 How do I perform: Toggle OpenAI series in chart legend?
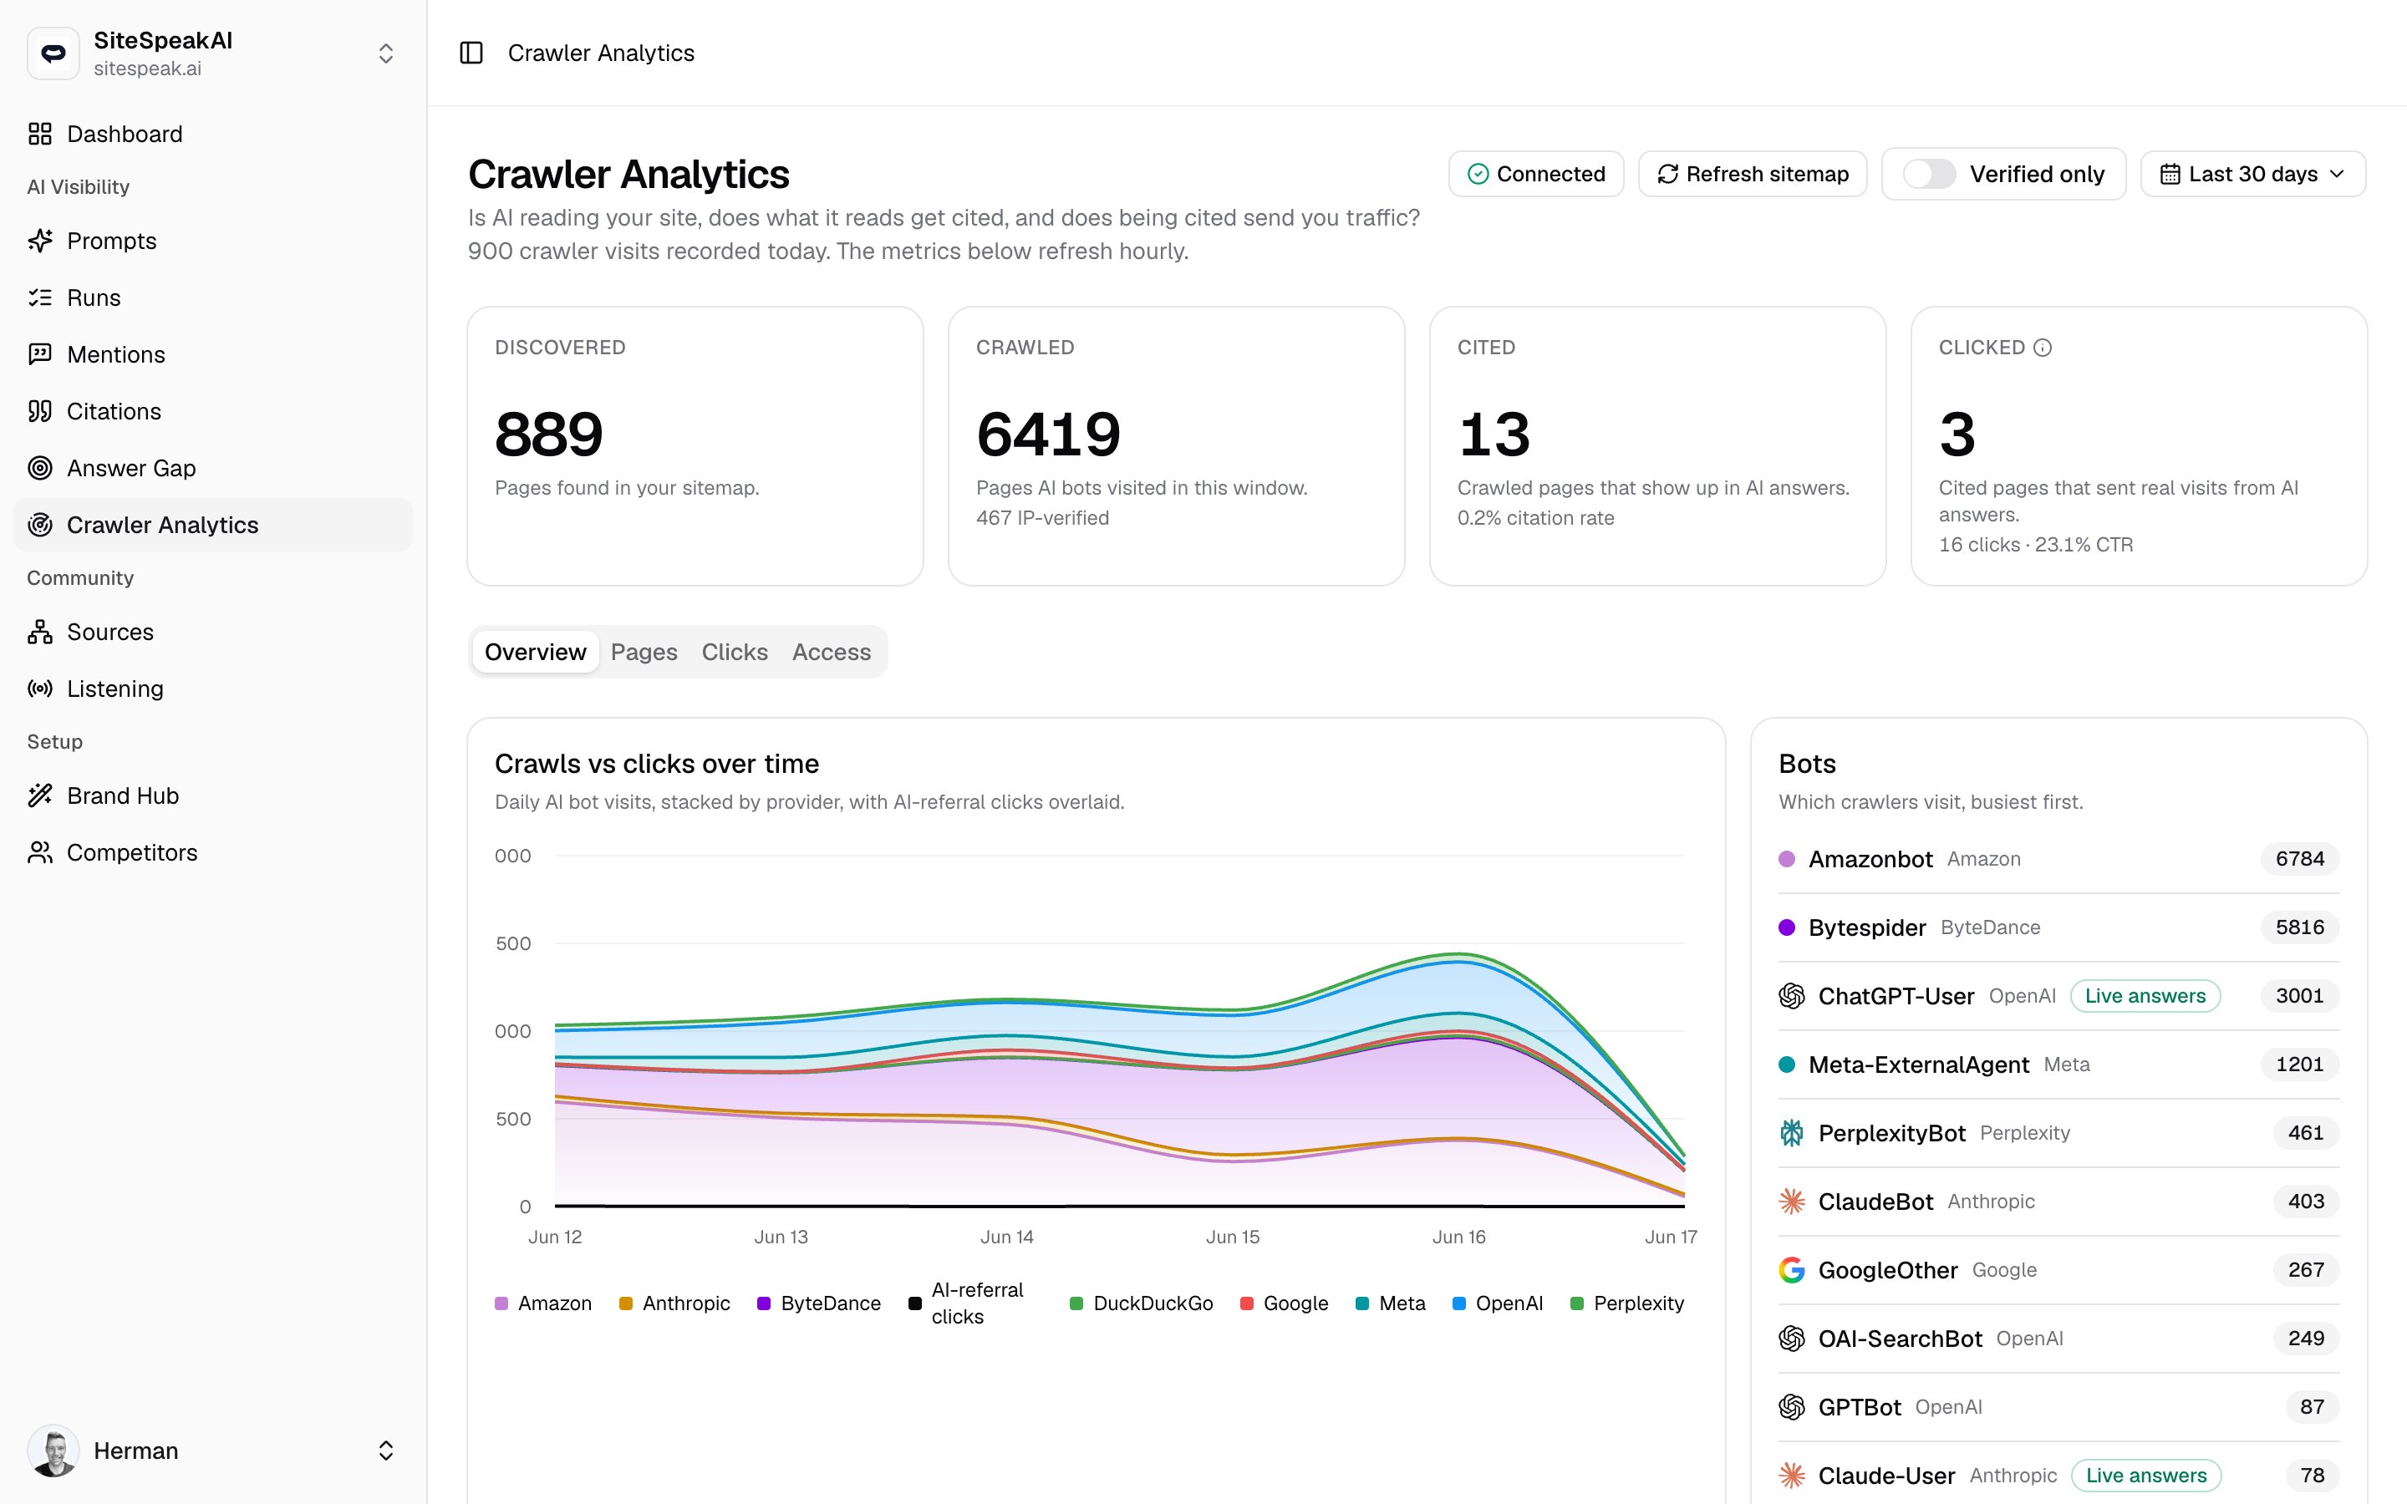(x=1498, y=1303)
